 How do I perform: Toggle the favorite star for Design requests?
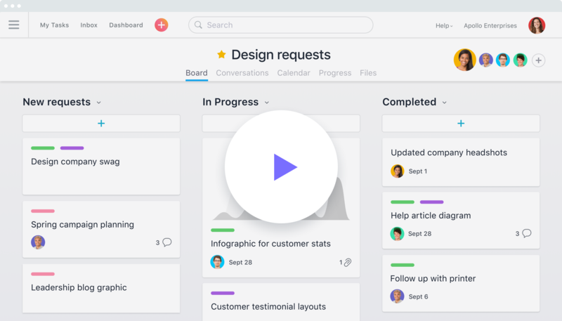pos(221,55)
